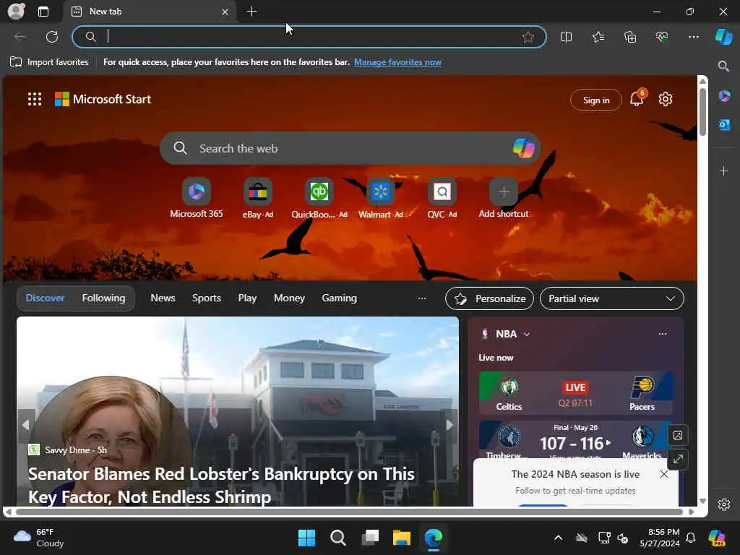View Timberwolves vs Mavericks final score
Image resolution: width=740 pixels, height=555 pixels.
576,440
